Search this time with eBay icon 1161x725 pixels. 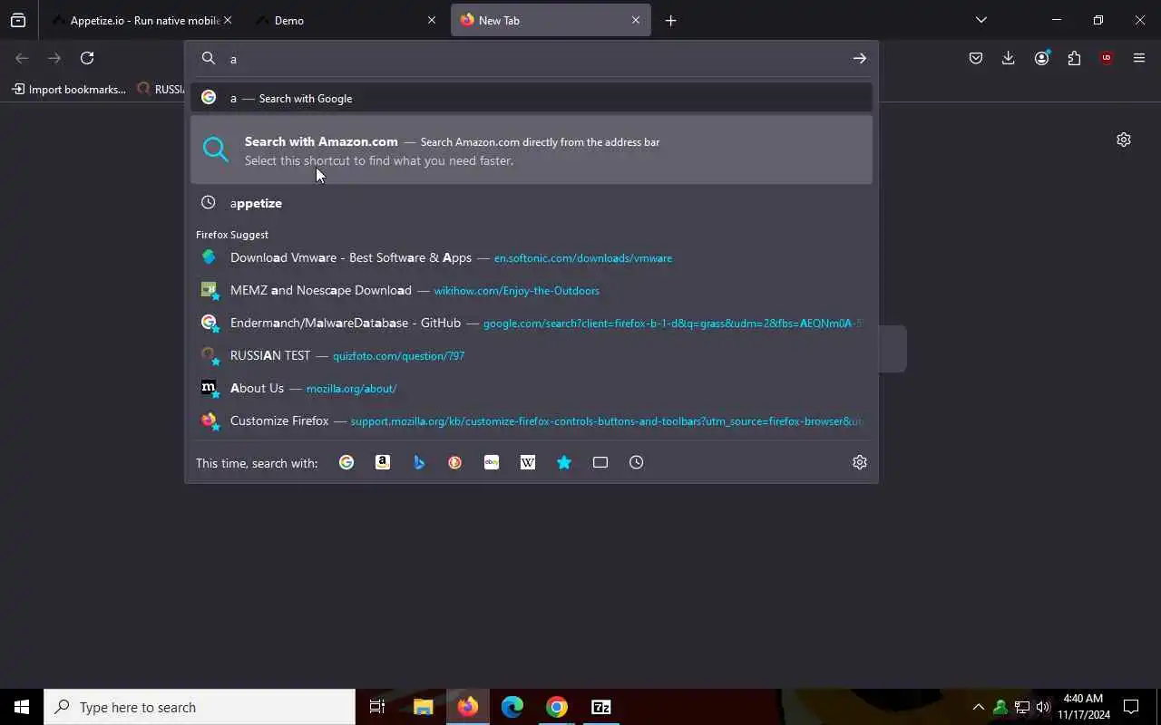(492, 462)
